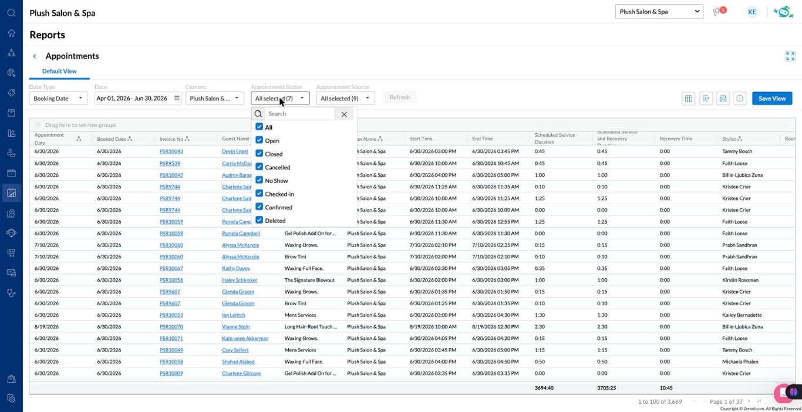Switch to the Default View tab
This screenshot has width=802, height=412.
click(x=59, y=71)
